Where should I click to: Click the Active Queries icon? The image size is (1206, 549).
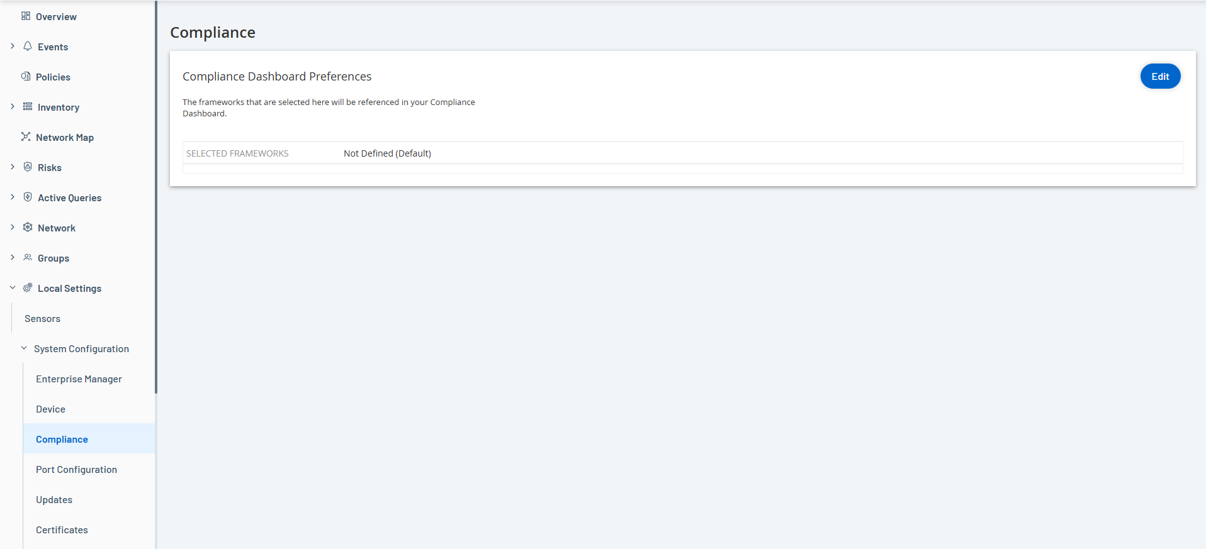tap(28, 197)
